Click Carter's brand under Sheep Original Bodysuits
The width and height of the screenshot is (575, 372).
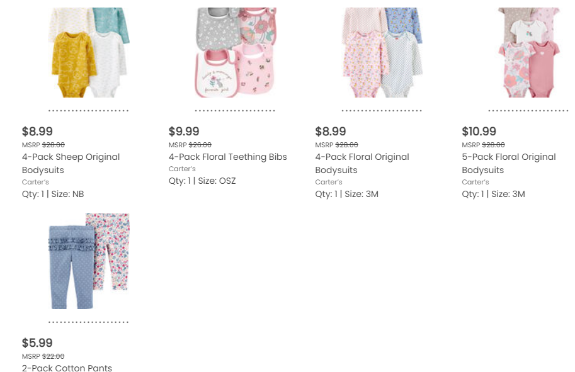[35, 182]
